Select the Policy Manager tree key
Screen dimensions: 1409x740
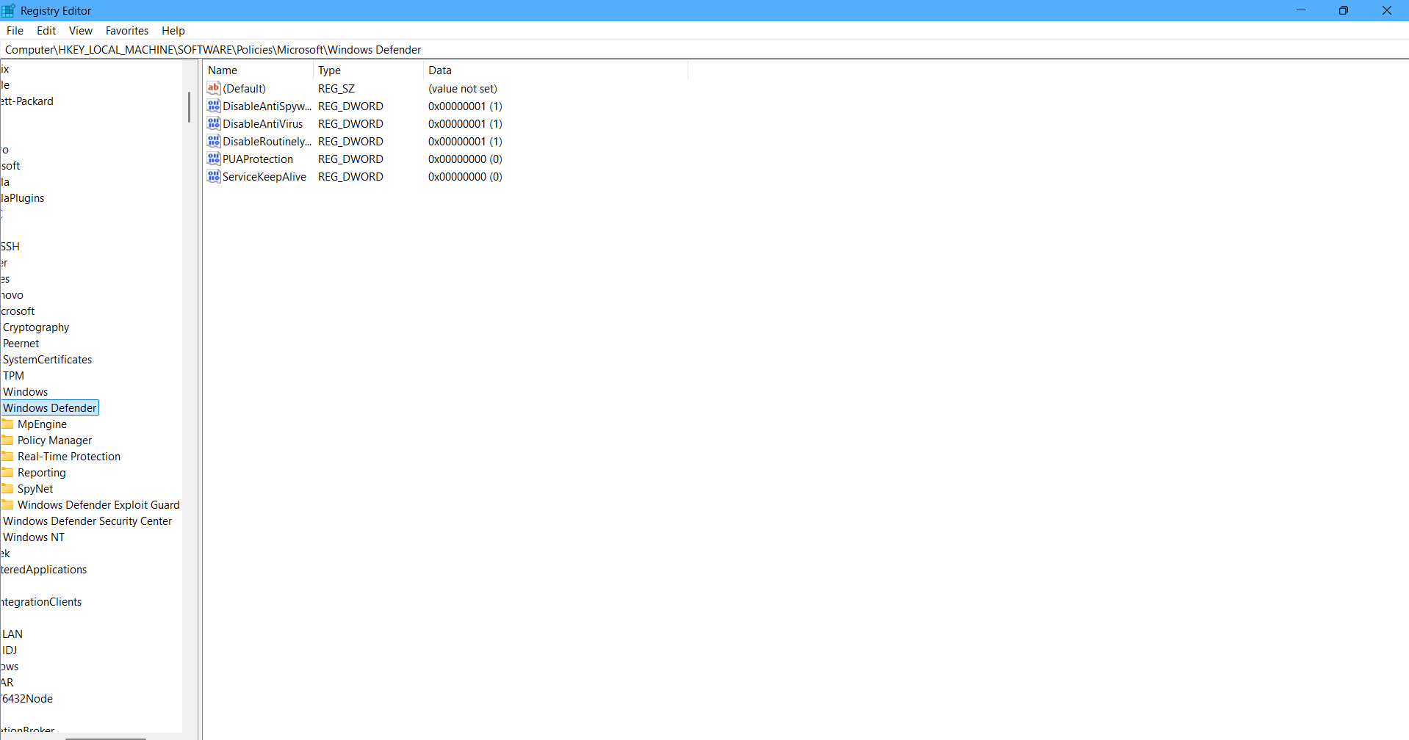coord(55,440)
